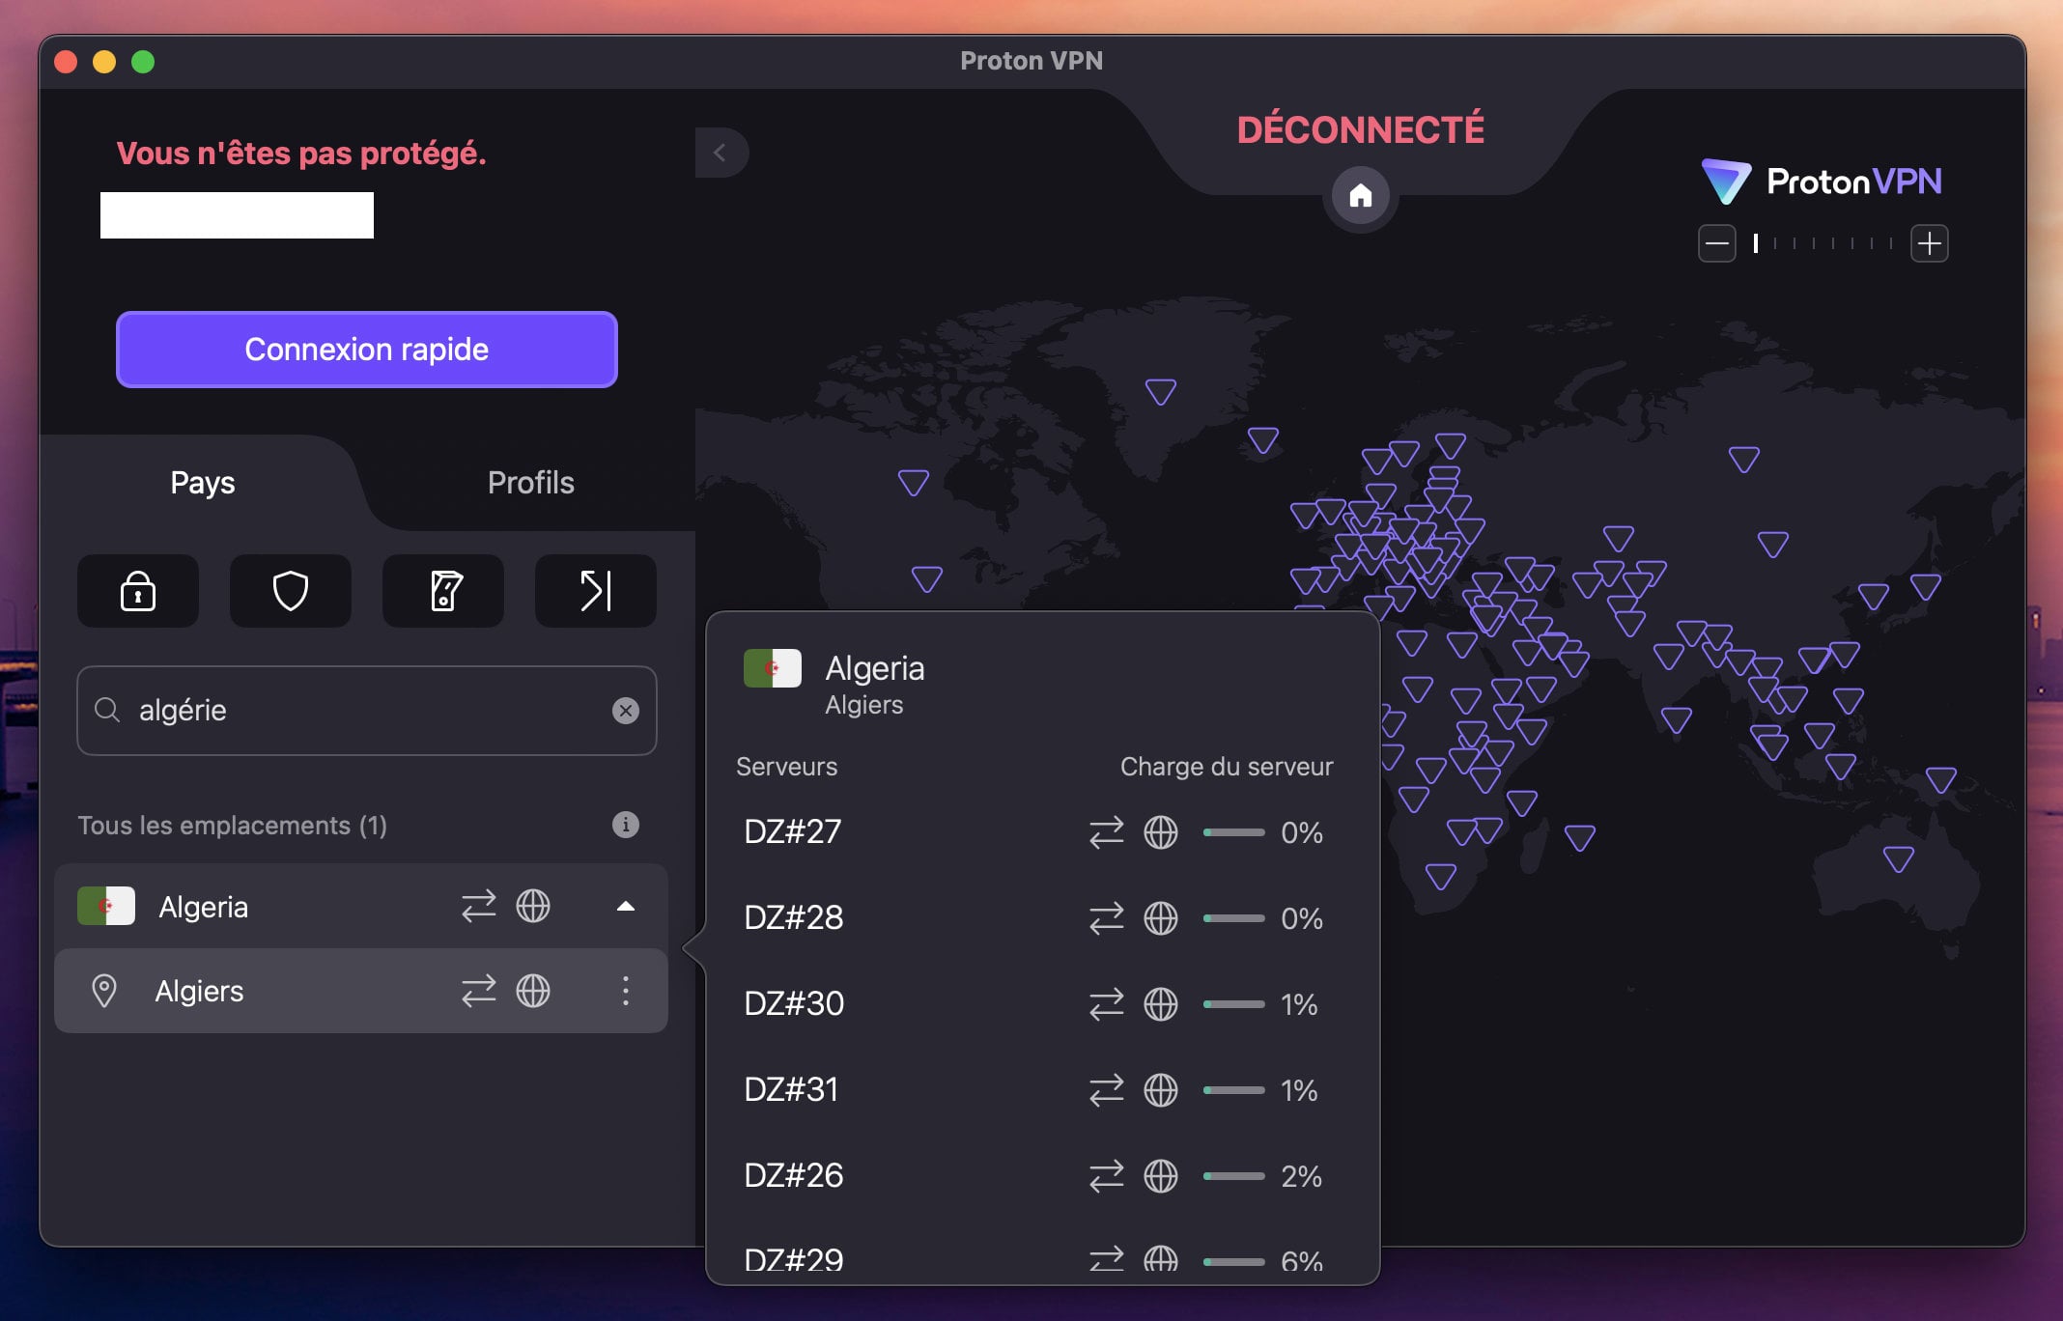2063x1321 pixels.
Task: Zoom in map with plus button
Action: tap(1930, 243)
